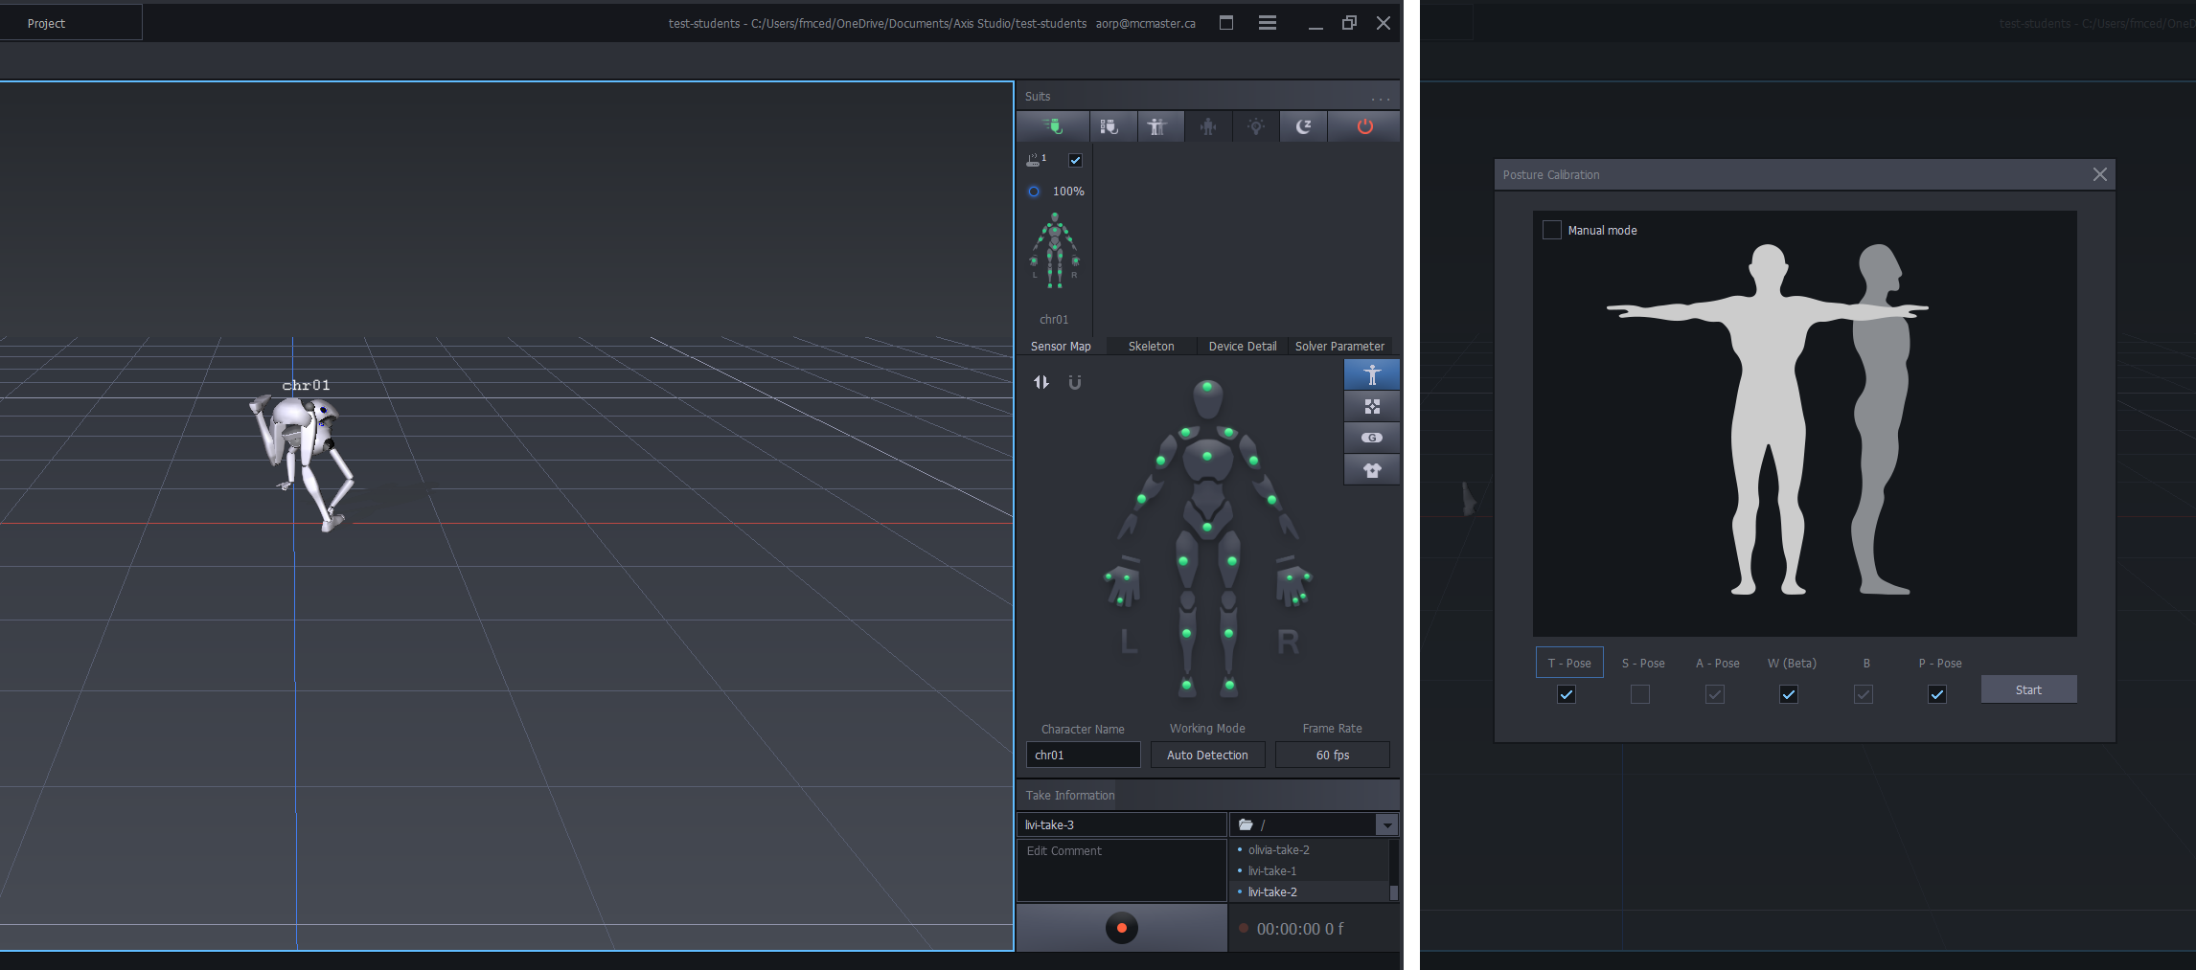Switch to the Device Detail tab
This screenshot has height=970, width=2196.
tap(1243, 346)
